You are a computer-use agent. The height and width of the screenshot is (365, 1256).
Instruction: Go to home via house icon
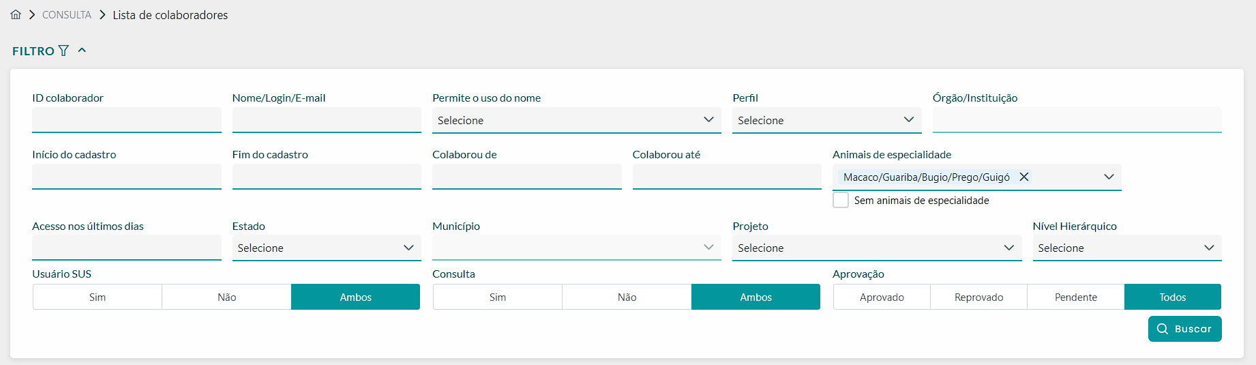click(16, 14)
